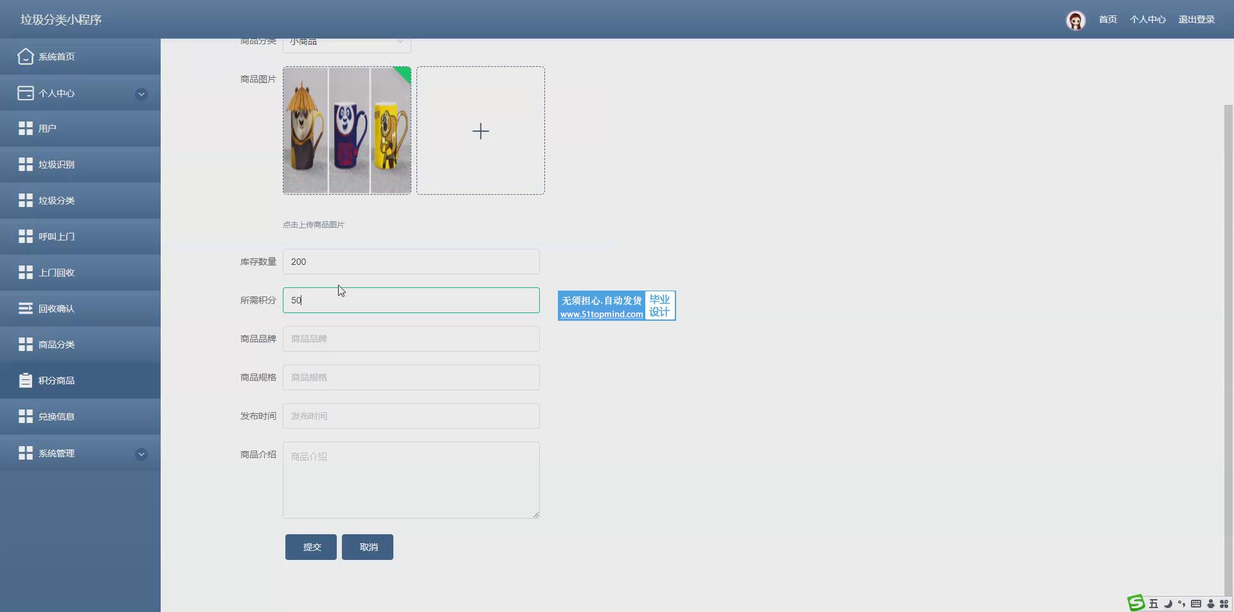Click the plus icon to upload image
Screen dimensions: 1234x612
pos(480,131)
